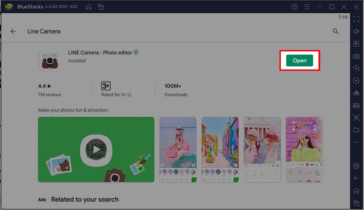Open keyboard game controls in the sidebar
The image size is (364, 210).
[356, 56]
